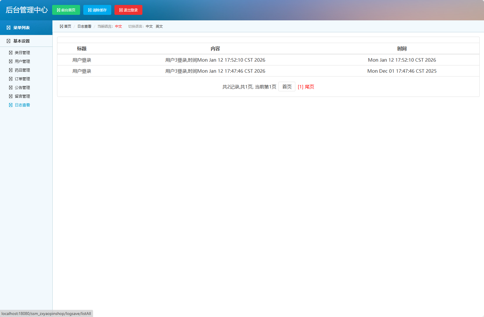This screenshot has width=484, height=317.
Task: Click the 留言管理 sidebar icon
Action: tap(11, 96)
